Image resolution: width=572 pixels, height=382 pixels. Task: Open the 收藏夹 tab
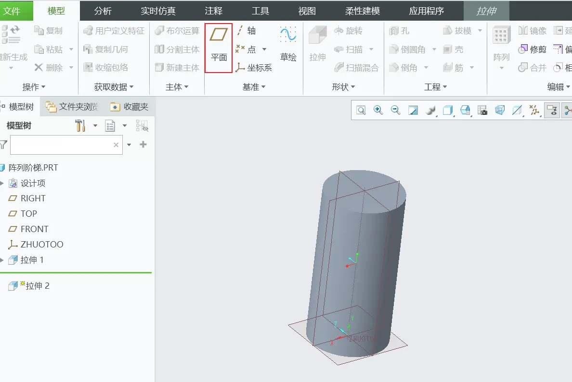click(130, 107)
